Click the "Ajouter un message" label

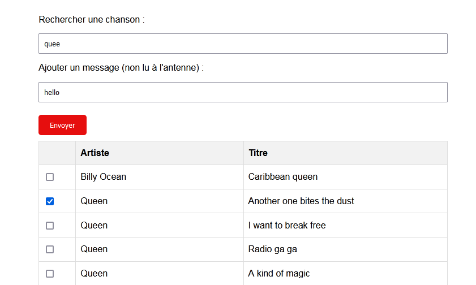click(x=121, y=68)
